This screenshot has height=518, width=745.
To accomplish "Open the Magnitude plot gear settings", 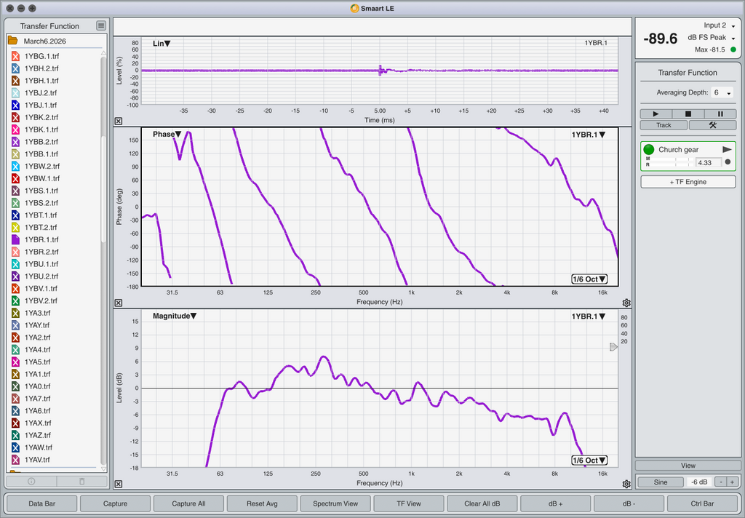I will [626, 484].
